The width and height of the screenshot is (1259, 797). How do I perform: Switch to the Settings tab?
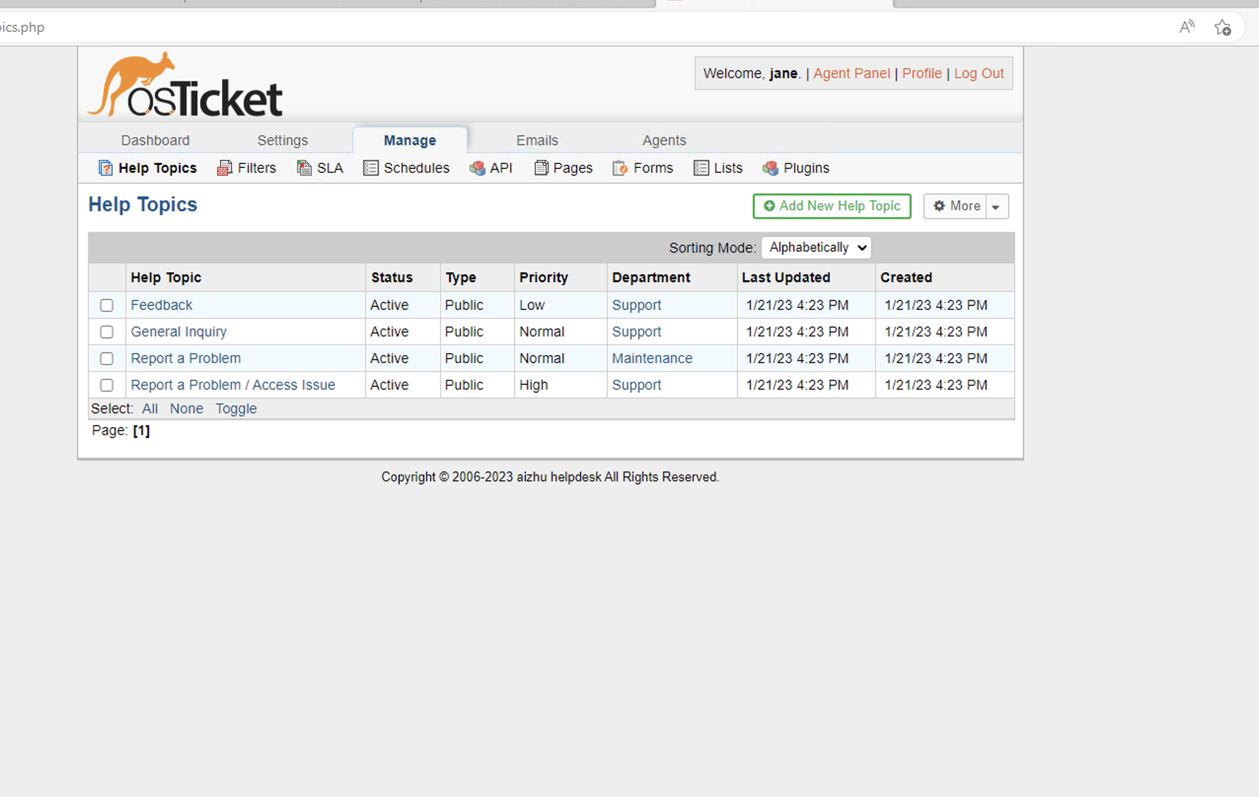[x=282, y=141]
